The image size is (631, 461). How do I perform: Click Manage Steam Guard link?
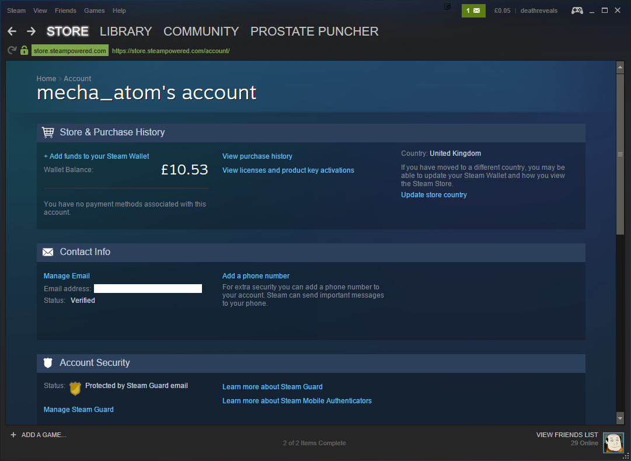point(78,410)
